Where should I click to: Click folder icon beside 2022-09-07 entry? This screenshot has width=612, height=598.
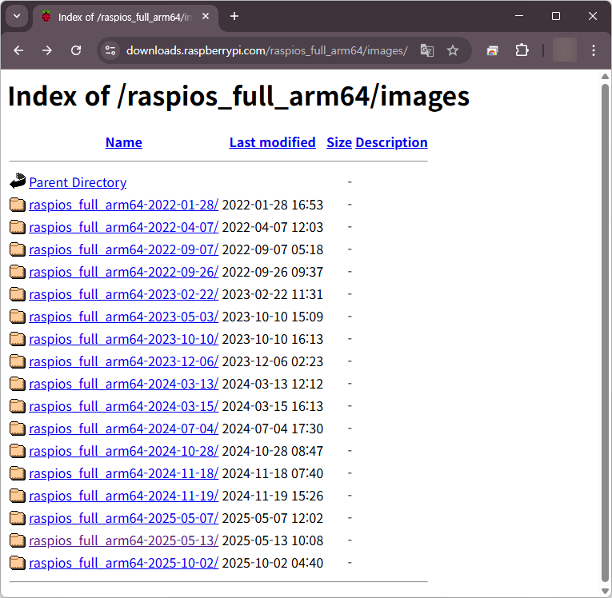(18, 249)
